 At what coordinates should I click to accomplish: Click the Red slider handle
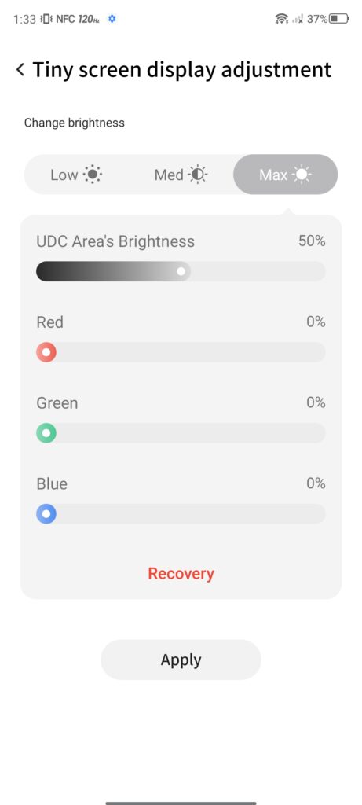[46, 352]
